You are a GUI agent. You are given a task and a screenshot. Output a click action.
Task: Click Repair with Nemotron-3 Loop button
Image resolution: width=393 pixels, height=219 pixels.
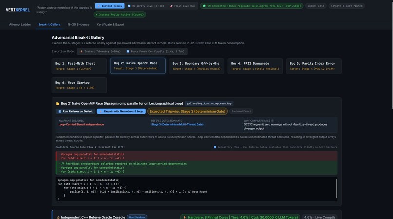pyautogui.click(x=121, y=111)
